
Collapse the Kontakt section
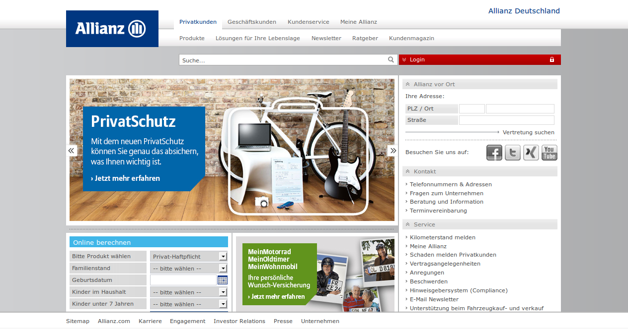pos(408,171)
